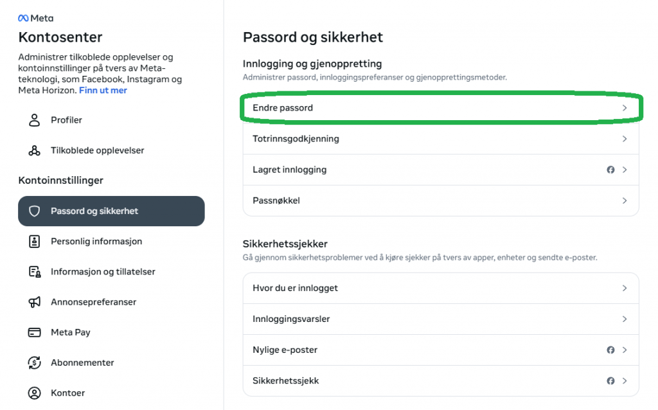Click the Facebook icon on Lagret innlogging row
Viewport: 658px width, 410px height.
(610, 170)
